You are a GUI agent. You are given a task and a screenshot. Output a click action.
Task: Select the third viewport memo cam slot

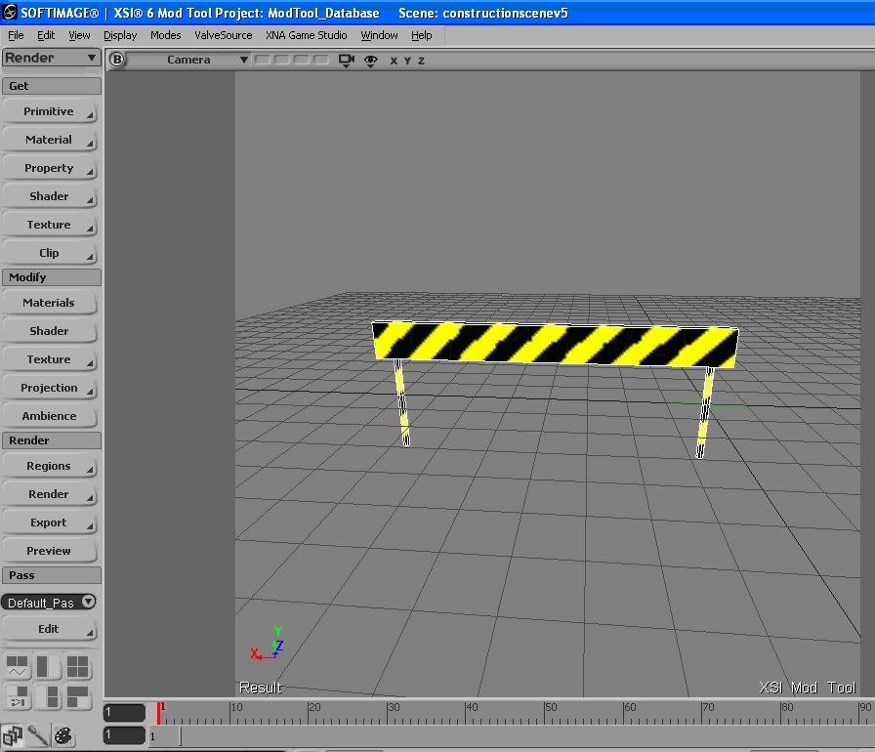(x=302, y=60)
